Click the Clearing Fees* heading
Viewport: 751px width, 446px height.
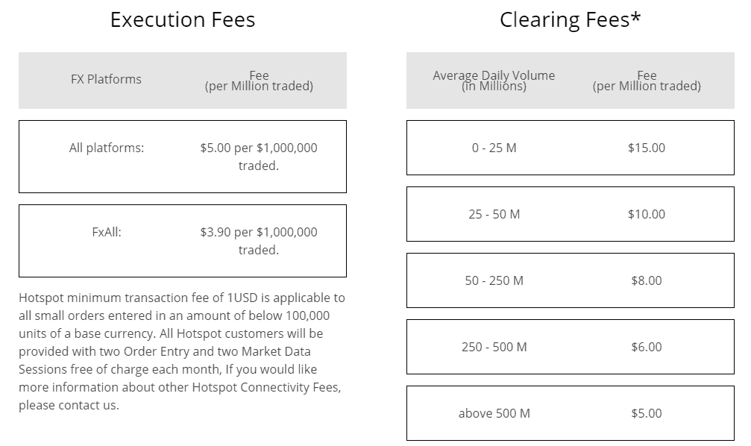[570, 20]
